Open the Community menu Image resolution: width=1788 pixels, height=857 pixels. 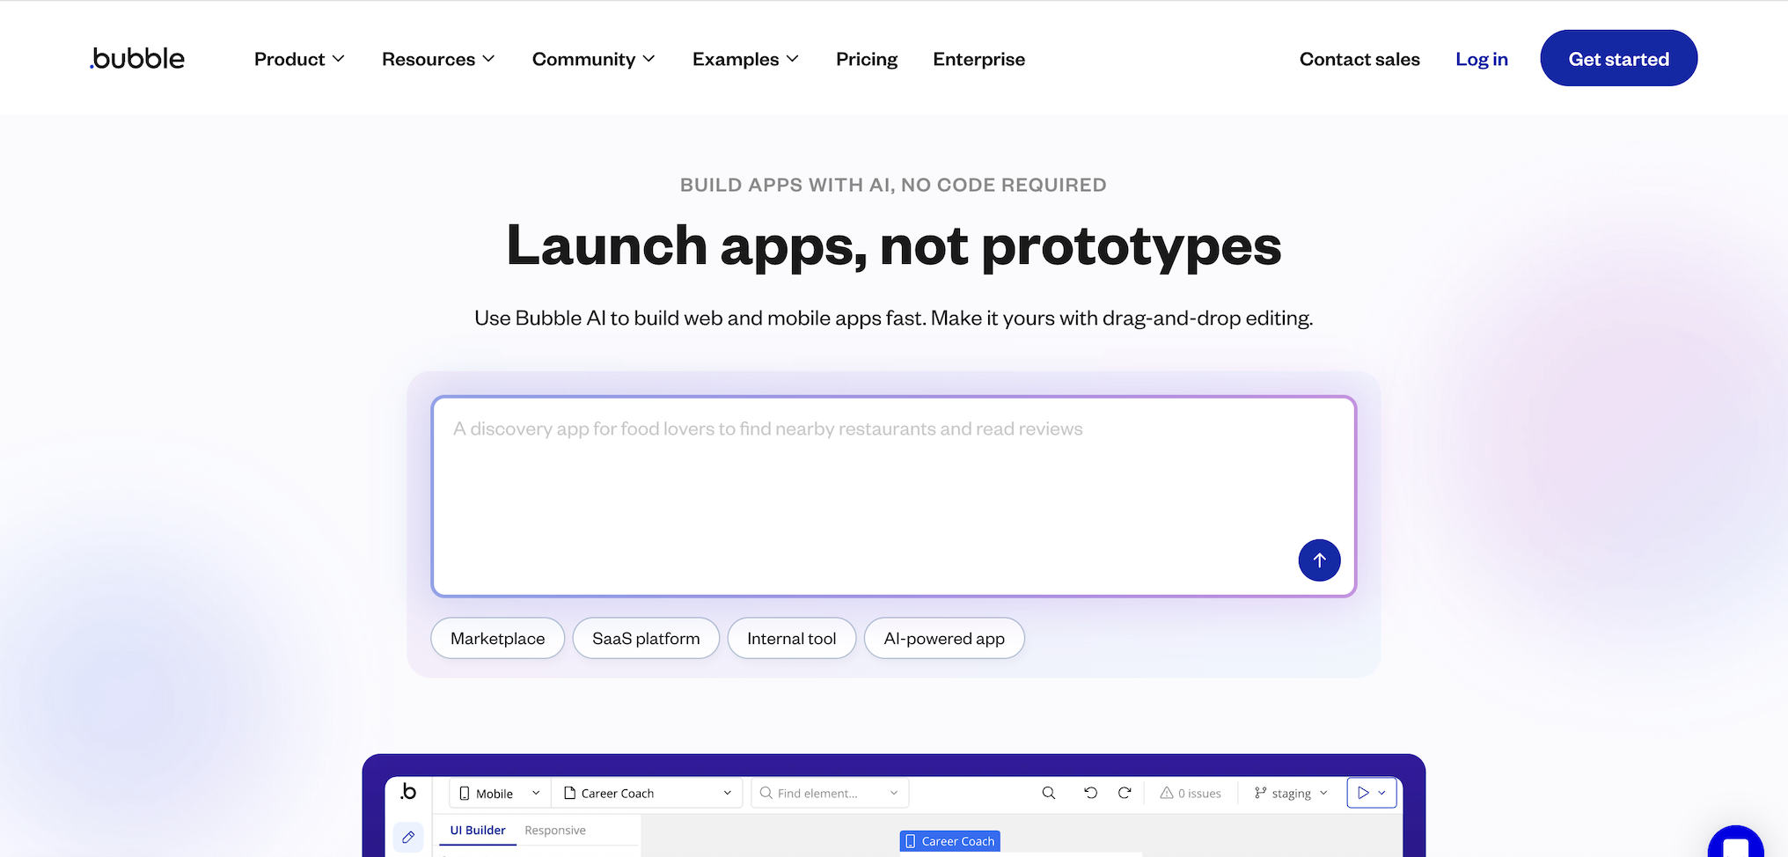tap(594, 59)
